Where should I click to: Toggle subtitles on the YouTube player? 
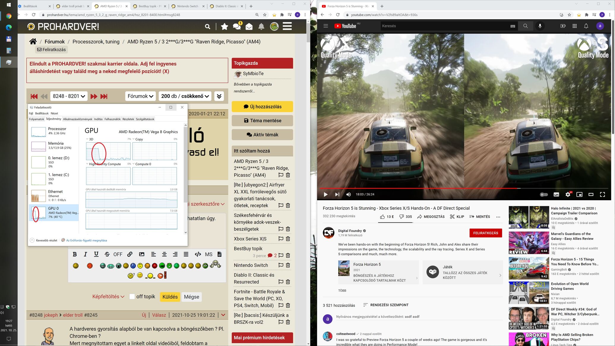pyautogui.click(x=556, y=194)
